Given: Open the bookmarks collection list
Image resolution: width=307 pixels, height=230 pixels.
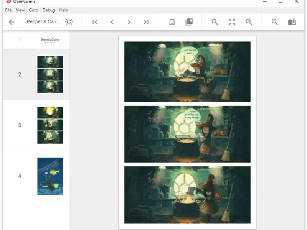Looking at the screenshot, I should [189, 22].
